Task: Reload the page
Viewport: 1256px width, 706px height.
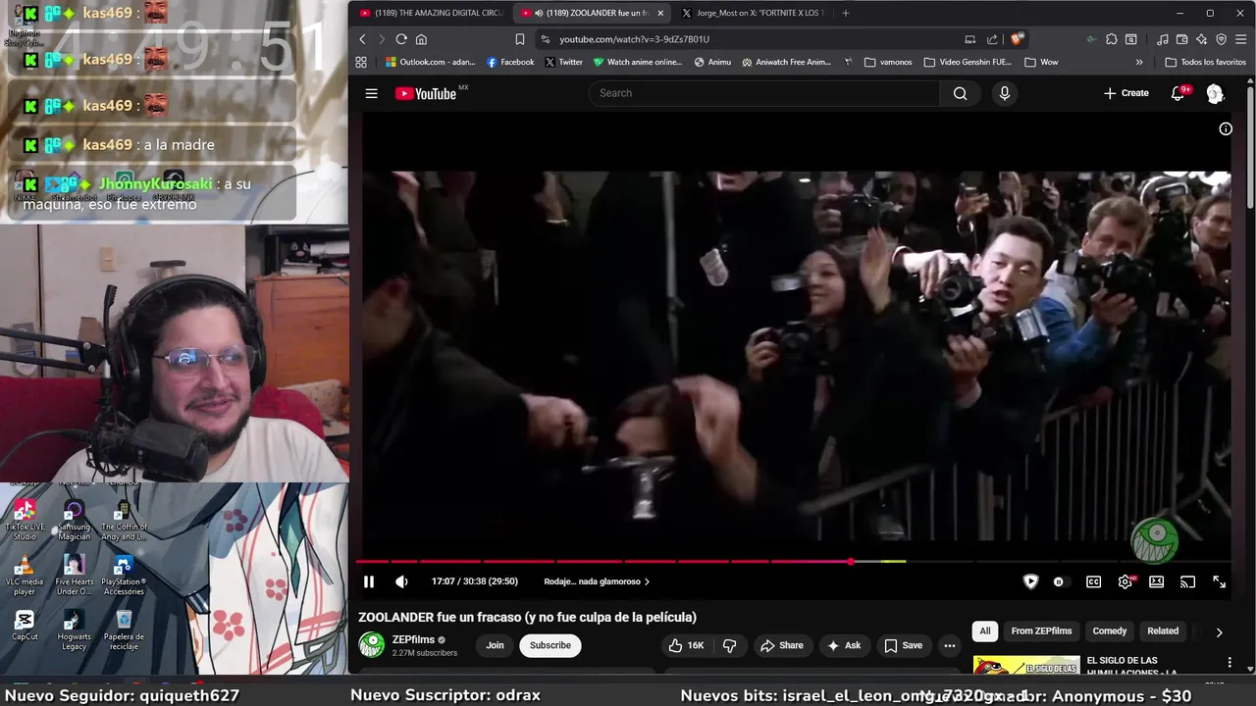Action: [401, 39]
